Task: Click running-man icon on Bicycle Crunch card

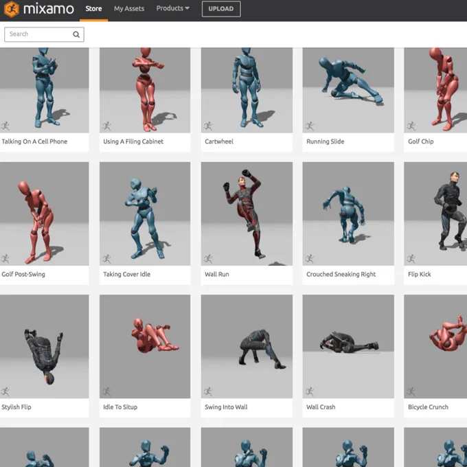Action: [411, 391]
